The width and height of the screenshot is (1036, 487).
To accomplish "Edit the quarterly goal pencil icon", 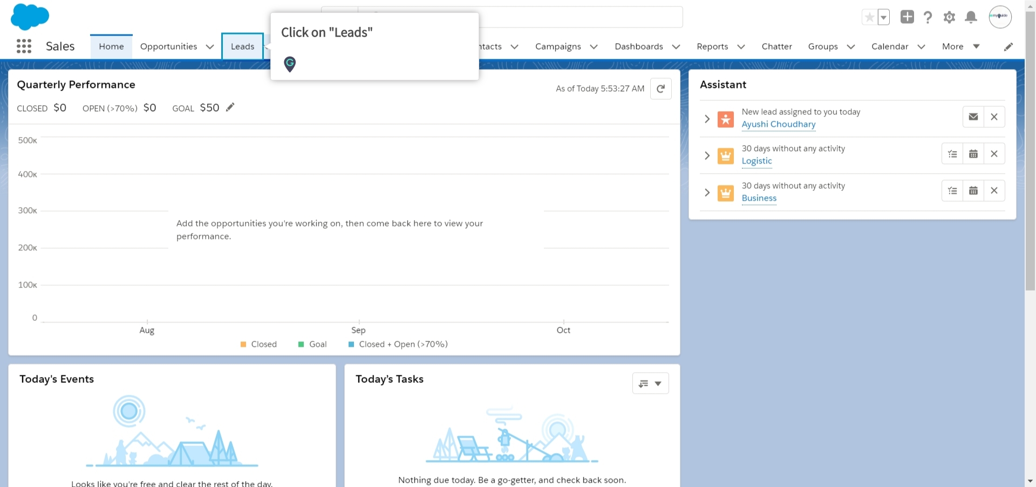I will (230, 107).
